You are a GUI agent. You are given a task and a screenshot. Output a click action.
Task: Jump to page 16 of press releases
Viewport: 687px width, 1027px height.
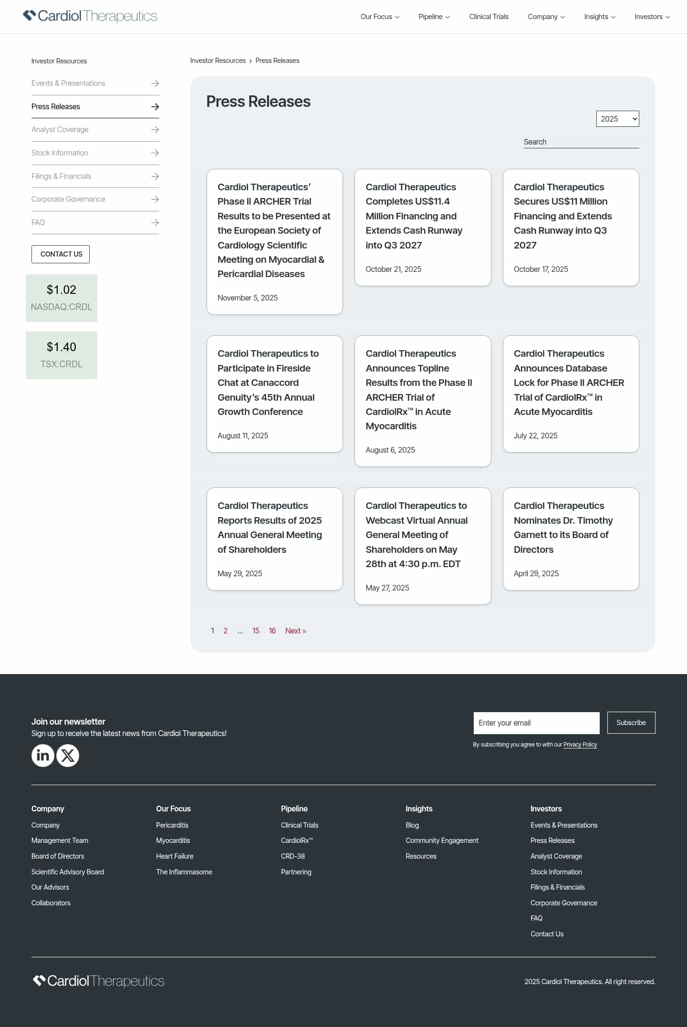click(272, 631)
